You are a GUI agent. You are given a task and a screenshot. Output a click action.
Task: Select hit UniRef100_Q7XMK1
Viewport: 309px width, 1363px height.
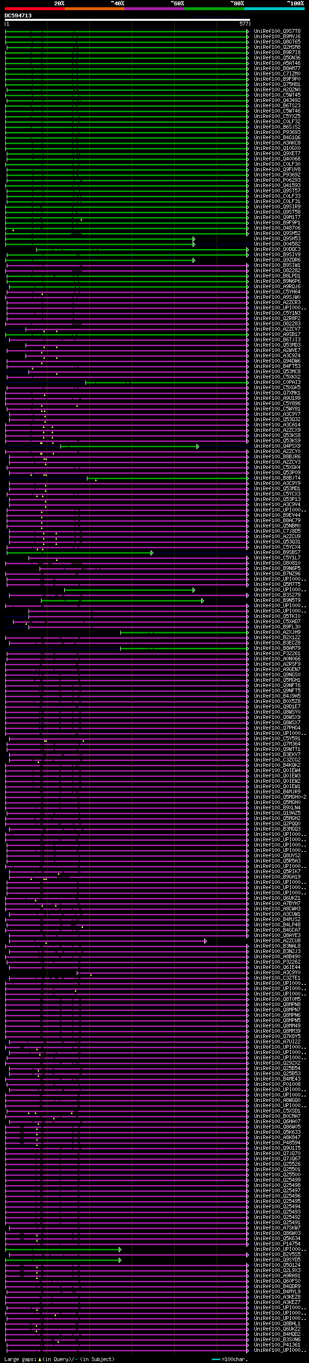click(x=277, y=393)
